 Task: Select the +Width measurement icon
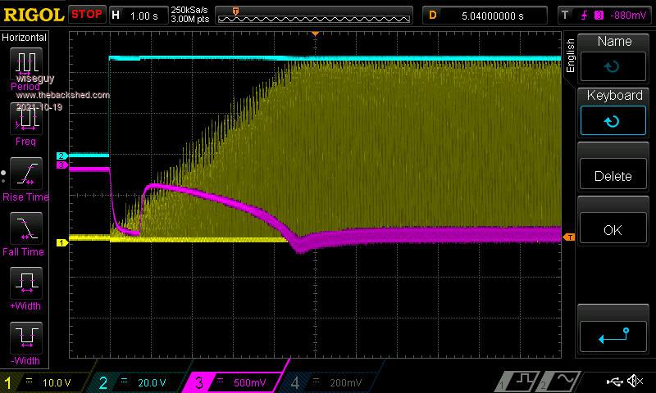[25, 285]
